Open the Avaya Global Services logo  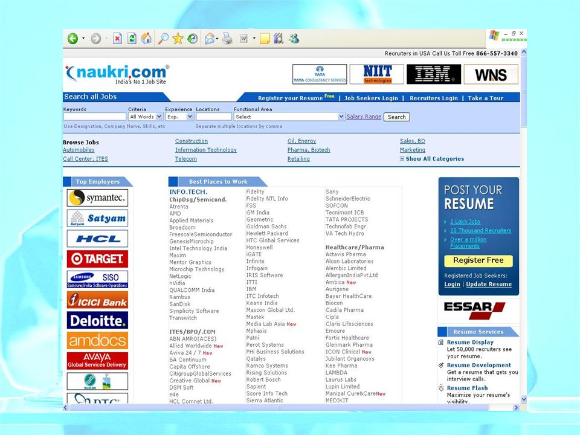(97, 361)
